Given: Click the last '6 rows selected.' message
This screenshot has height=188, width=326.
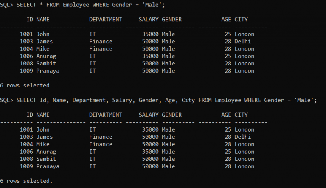Looking at the screenshot, I should [26, 181].
